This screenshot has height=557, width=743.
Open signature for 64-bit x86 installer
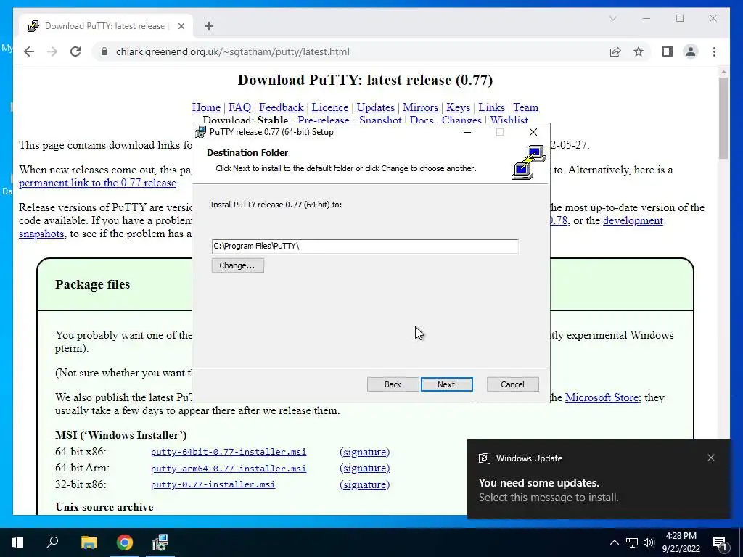364,452
